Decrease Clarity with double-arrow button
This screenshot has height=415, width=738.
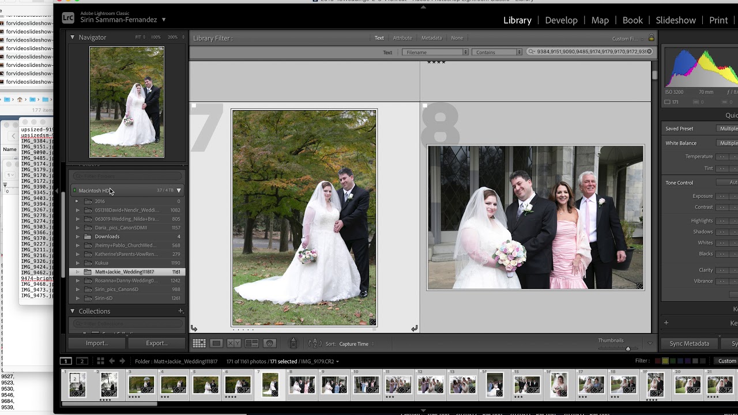tap(722, 270)
